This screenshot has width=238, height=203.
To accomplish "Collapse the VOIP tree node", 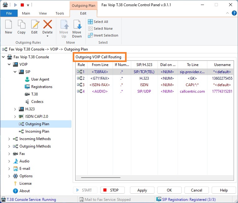I will click(x=9, y=64).
